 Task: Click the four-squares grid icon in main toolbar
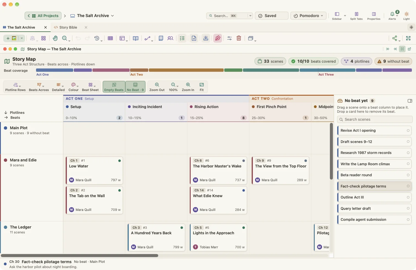(x=43, y=38)
